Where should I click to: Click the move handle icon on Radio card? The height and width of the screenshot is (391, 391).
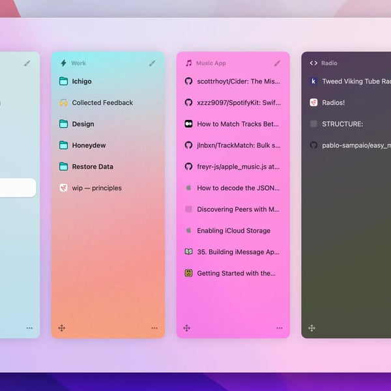(312, 328)
